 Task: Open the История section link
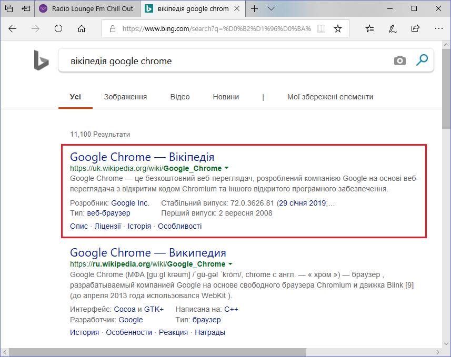pos(84,333)
